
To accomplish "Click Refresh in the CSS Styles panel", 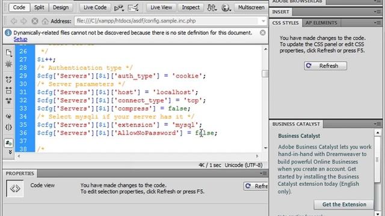I will 325,66.
